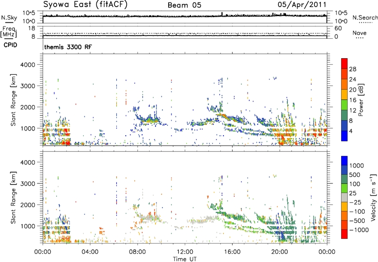Screen dimensions: 378x262
Task: Click the blue 1000 velocity swatch
Action: point(344,161)
